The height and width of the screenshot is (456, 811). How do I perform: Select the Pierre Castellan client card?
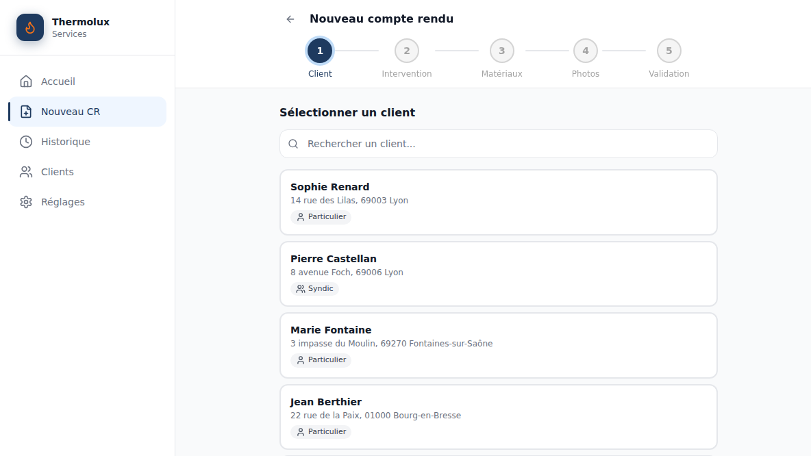pos(499,274)
